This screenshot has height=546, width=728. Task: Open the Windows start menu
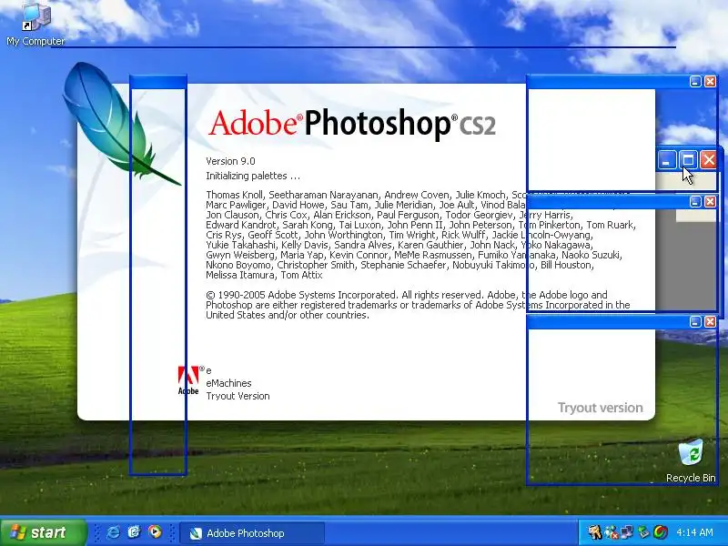(x=43, y=532)
